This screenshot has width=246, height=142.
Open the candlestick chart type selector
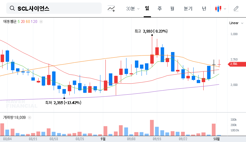click(218, 8)
